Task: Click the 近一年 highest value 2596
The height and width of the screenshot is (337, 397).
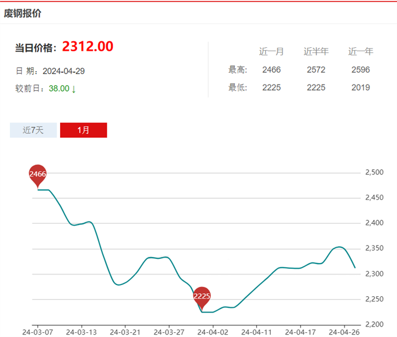Action: click(x=360, y=70)
